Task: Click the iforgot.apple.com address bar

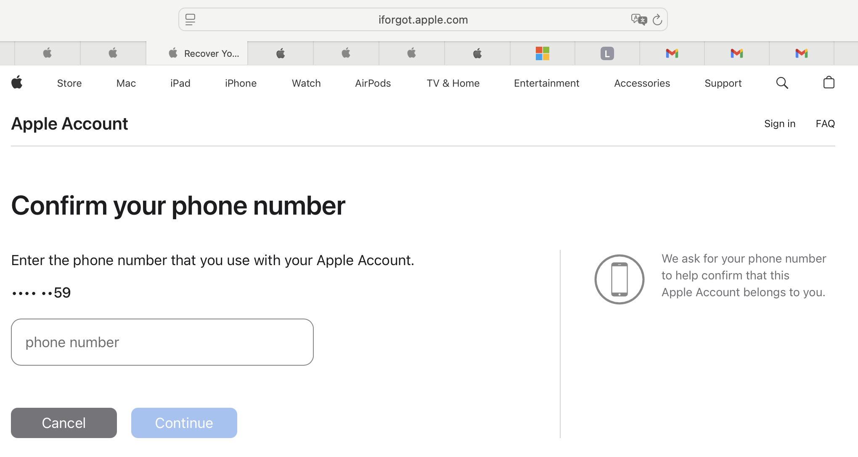Action: 423,20
